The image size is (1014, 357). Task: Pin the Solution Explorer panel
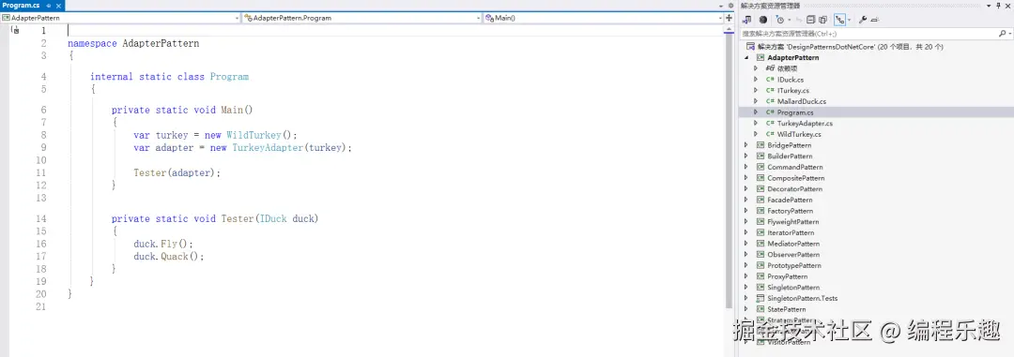[x=998, y=6]
